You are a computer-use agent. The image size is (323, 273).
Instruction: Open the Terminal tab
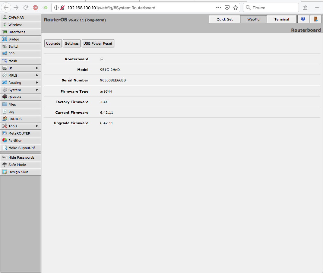[x=282, y=19]
